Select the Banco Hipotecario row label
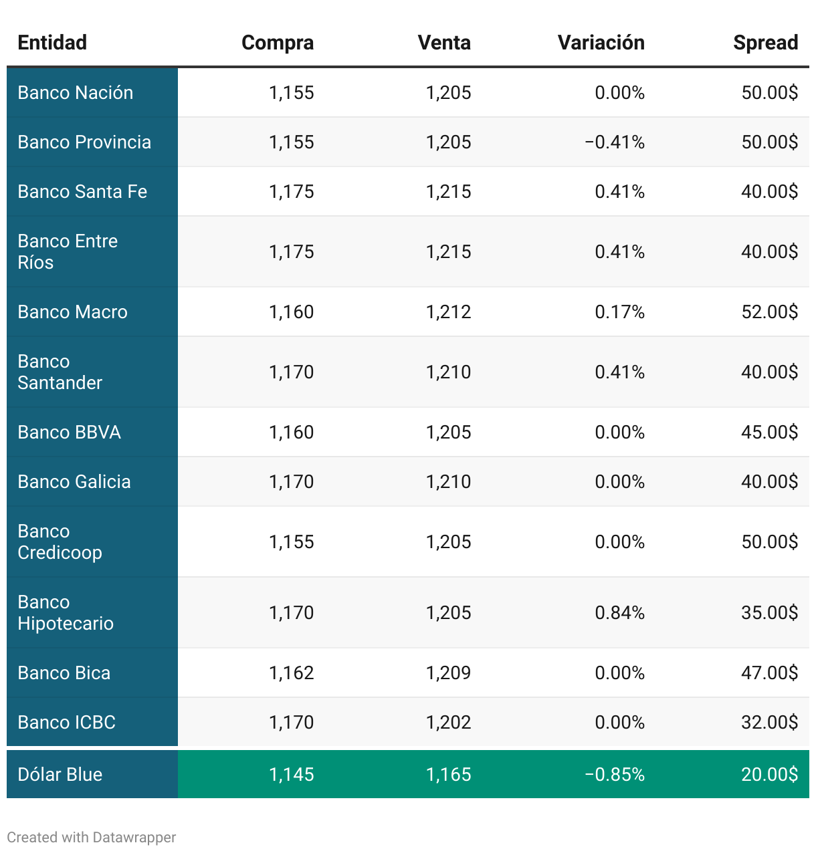 pyautogui.click(x=66, y=613)
